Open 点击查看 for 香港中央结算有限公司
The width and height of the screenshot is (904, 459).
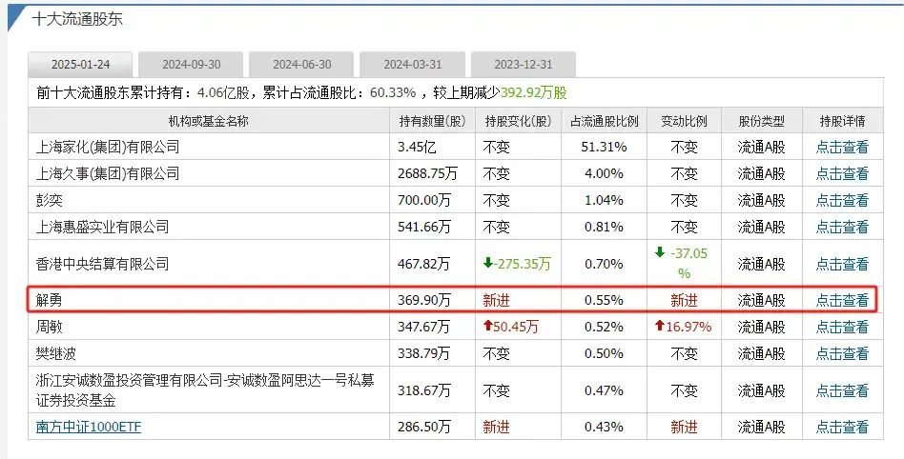842,264
